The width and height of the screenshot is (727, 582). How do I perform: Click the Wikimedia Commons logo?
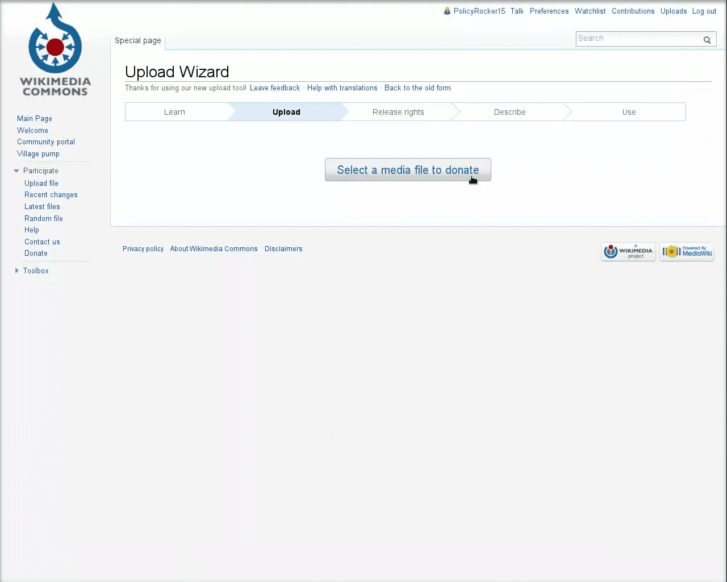55,49
